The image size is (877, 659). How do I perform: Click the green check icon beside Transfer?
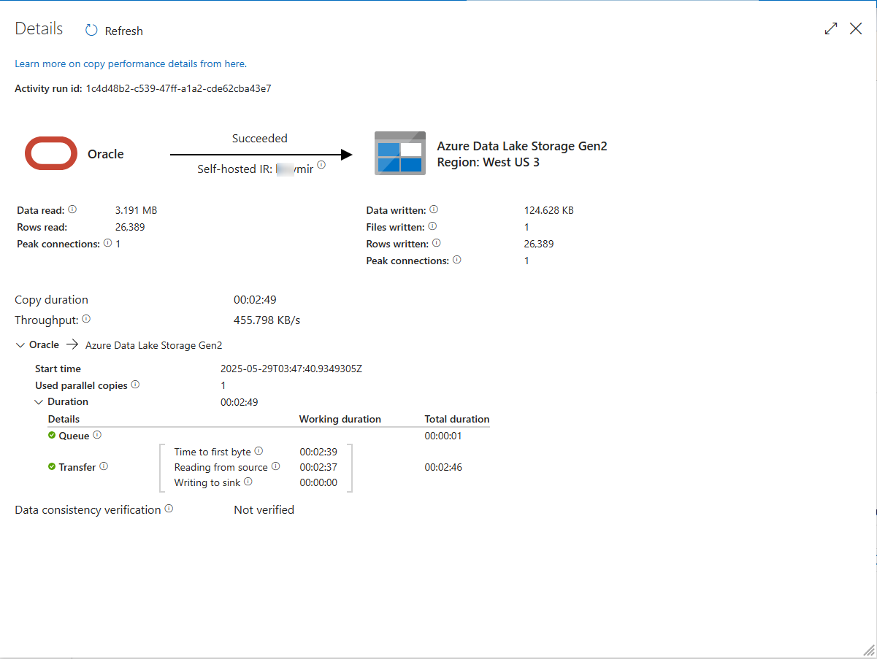(52, 466)
